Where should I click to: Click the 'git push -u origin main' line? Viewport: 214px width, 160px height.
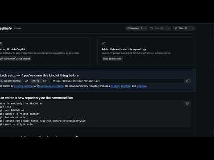(16, 124)
